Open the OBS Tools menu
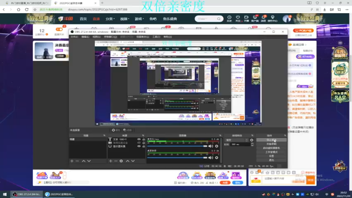 (156, 37)
